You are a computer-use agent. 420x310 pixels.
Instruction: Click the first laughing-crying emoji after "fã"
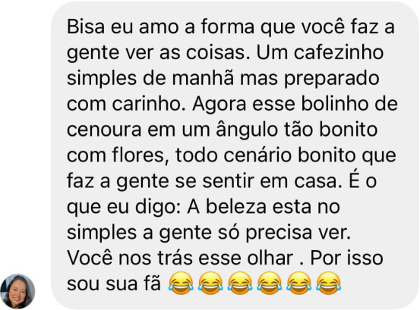181,283
